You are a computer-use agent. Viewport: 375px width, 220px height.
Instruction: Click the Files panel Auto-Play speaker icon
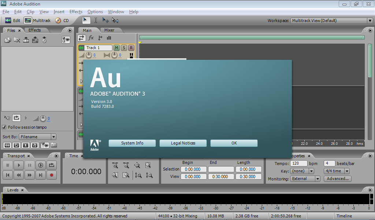(x=7, y=118)
